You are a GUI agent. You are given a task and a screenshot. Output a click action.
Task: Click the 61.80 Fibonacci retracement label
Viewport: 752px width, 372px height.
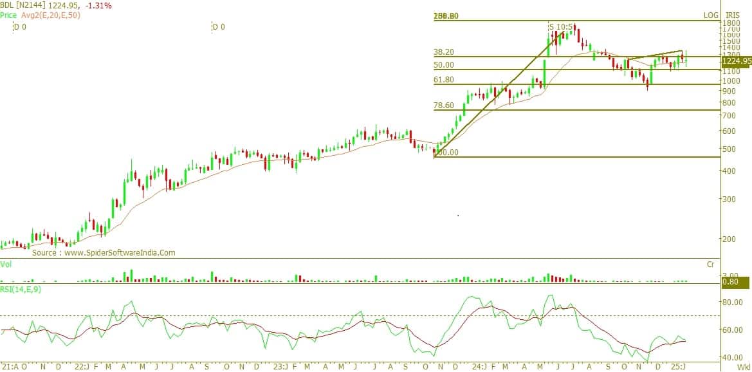pyautogui.click(x=444, y=80)
